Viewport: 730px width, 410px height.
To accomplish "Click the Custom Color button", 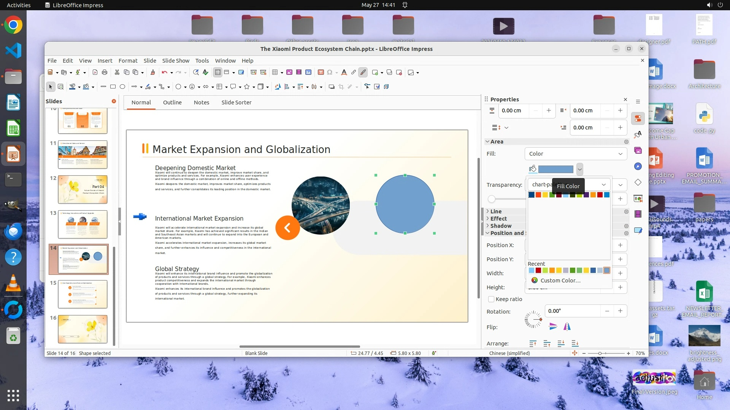I will [556, 281].
